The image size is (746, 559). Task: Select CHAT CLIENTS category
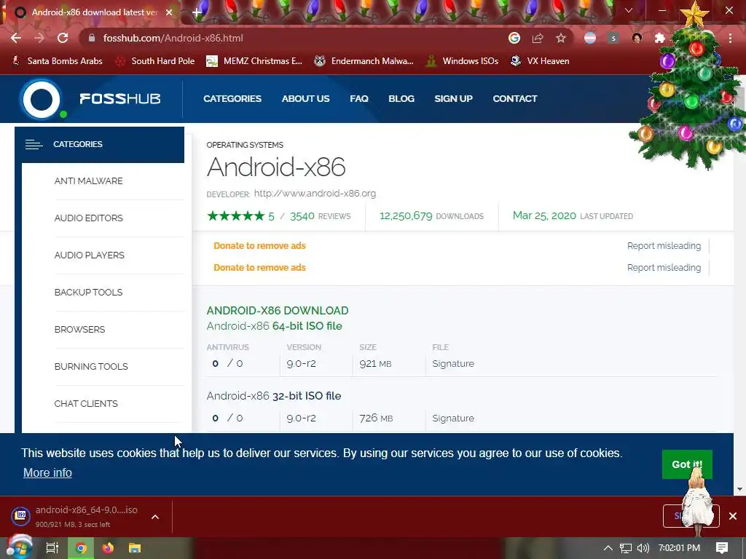[86, 403]
